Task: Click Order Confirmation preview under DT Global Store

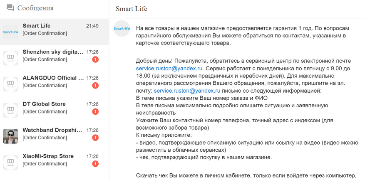Action: pos(45,111)
